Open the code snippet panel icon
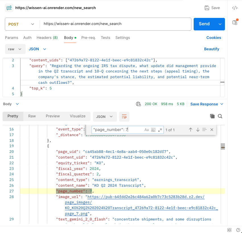This screenshot has width=242, height=233. pos(235,8)
